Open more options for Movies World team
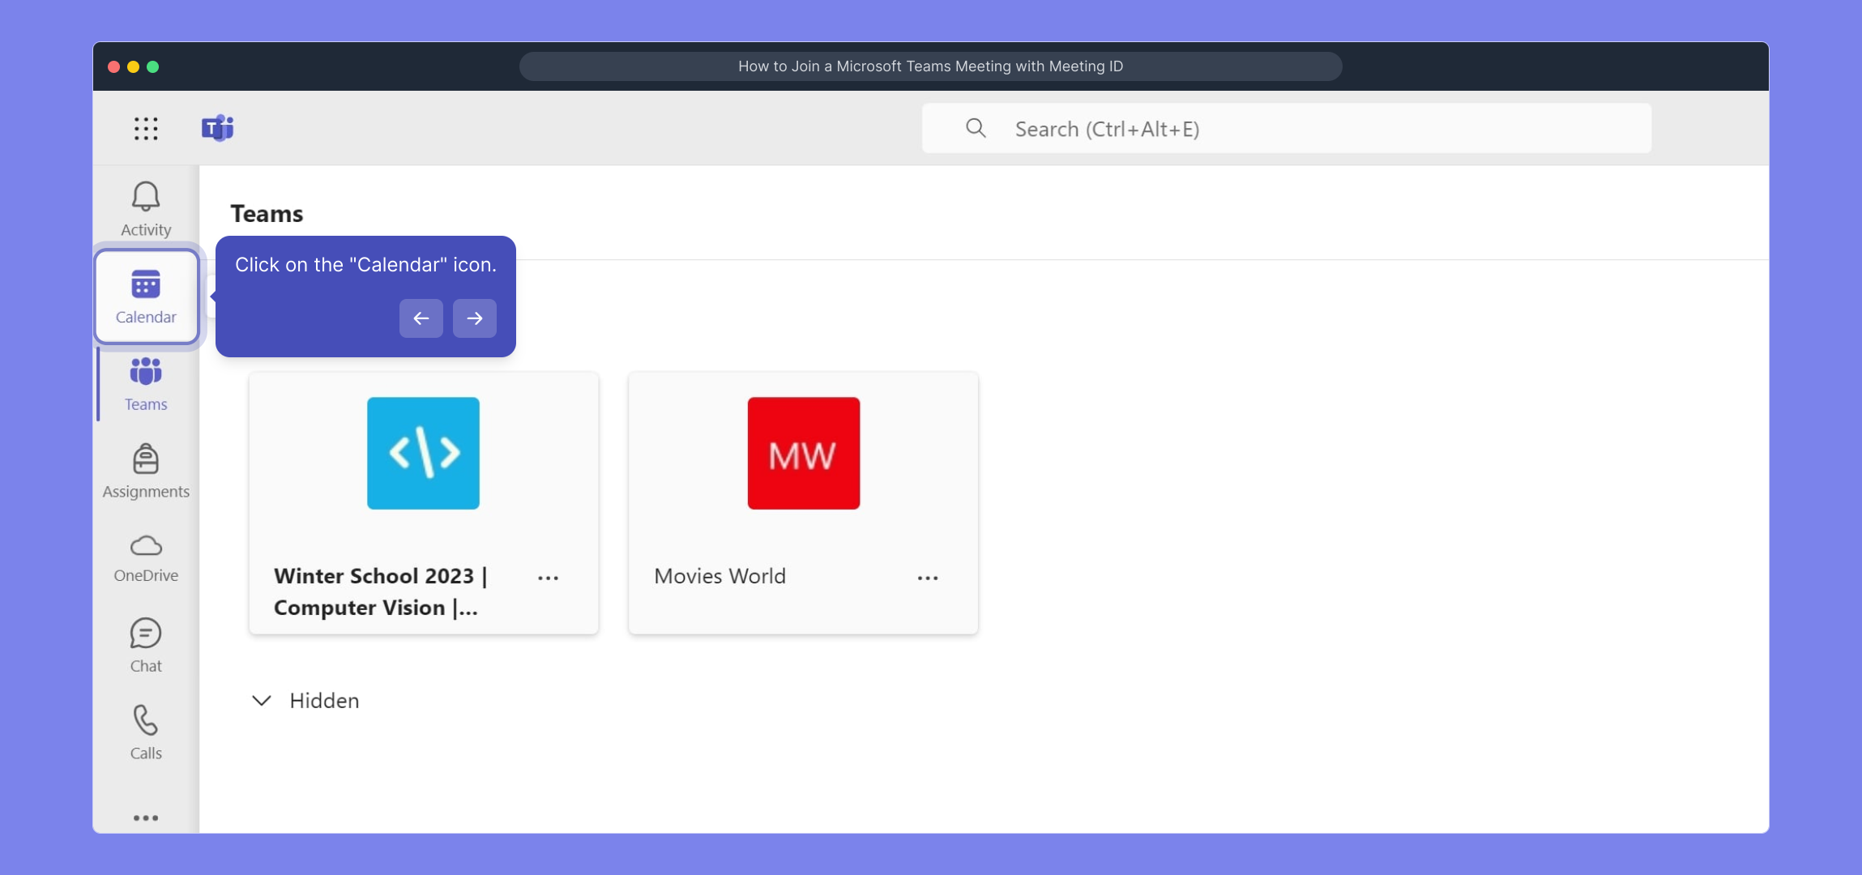 tap(928, 578)
